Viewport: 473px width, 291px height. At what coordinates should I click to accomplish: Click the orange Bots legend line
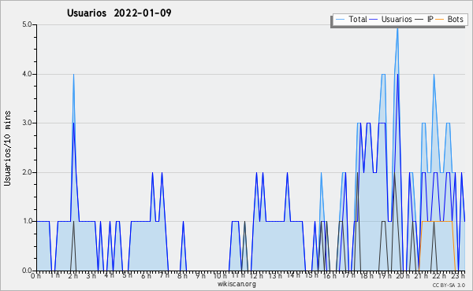coord(440,20)
